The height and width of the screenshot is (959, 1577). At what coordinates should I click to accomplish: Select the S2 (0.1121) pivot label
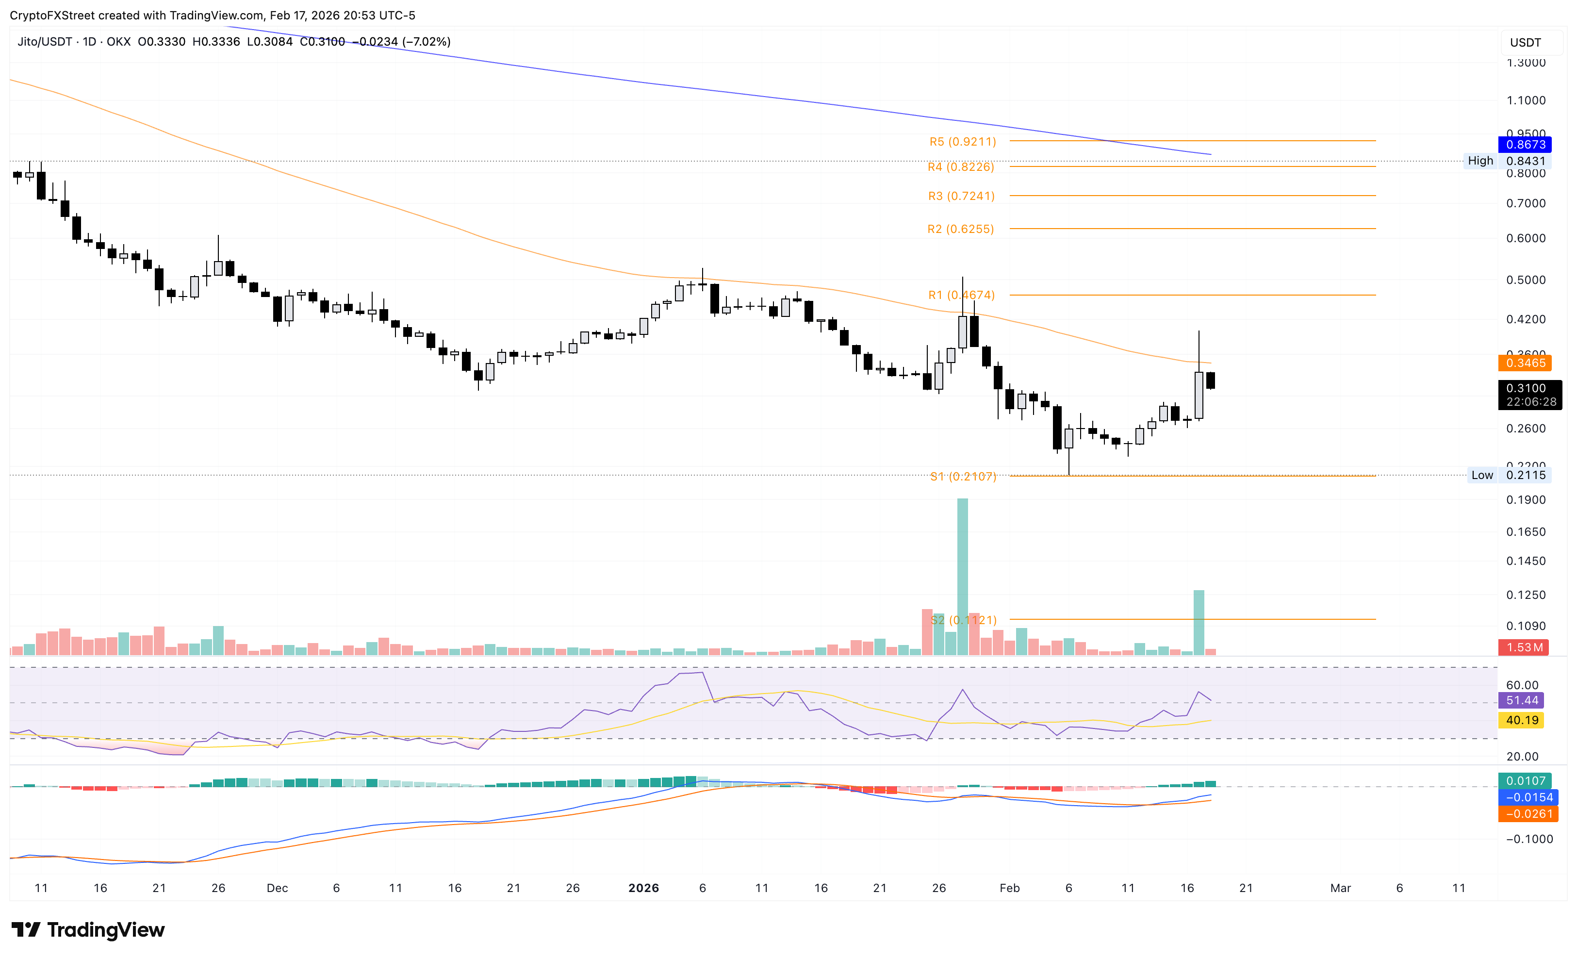pyautogui.click(x=963, y=620)
